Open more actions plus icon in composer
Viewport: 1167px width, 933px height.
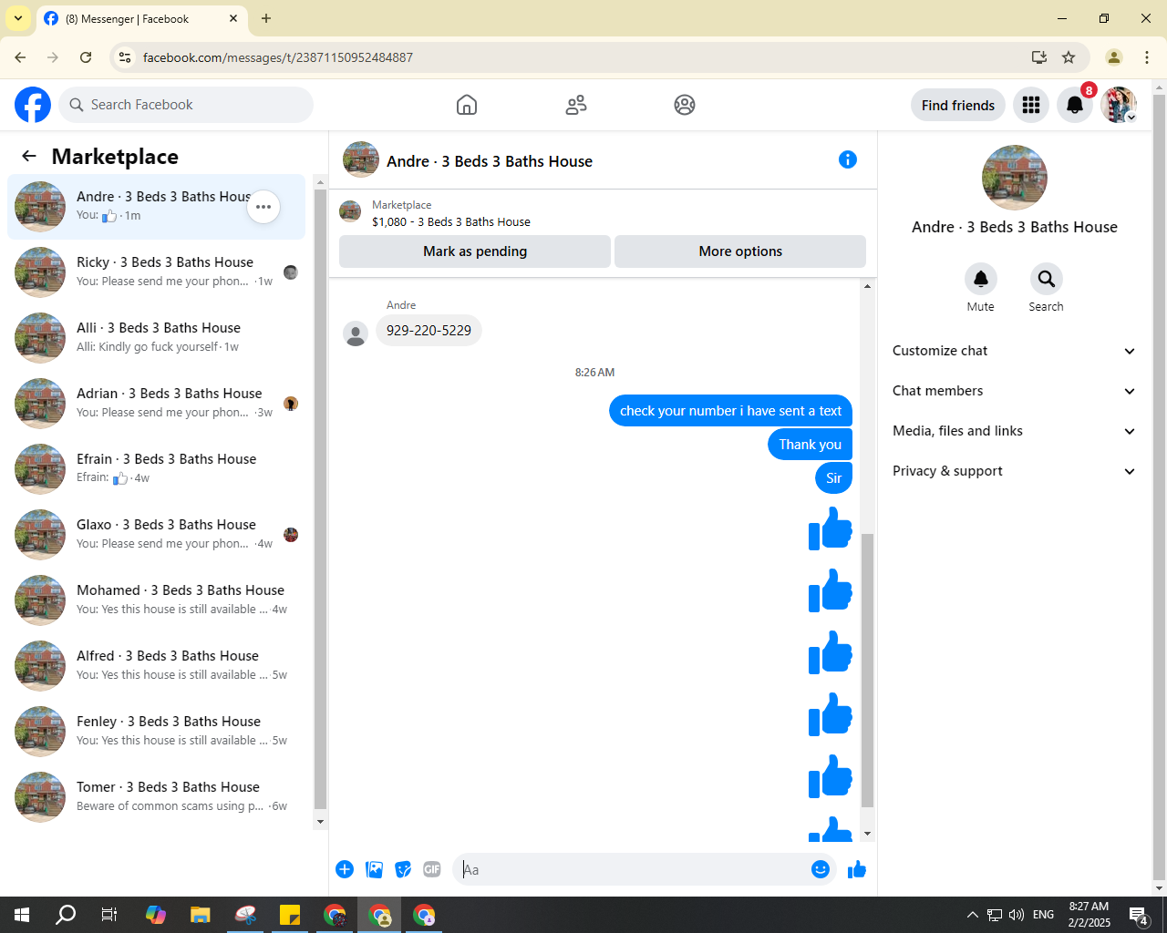[x=345, y=869]
